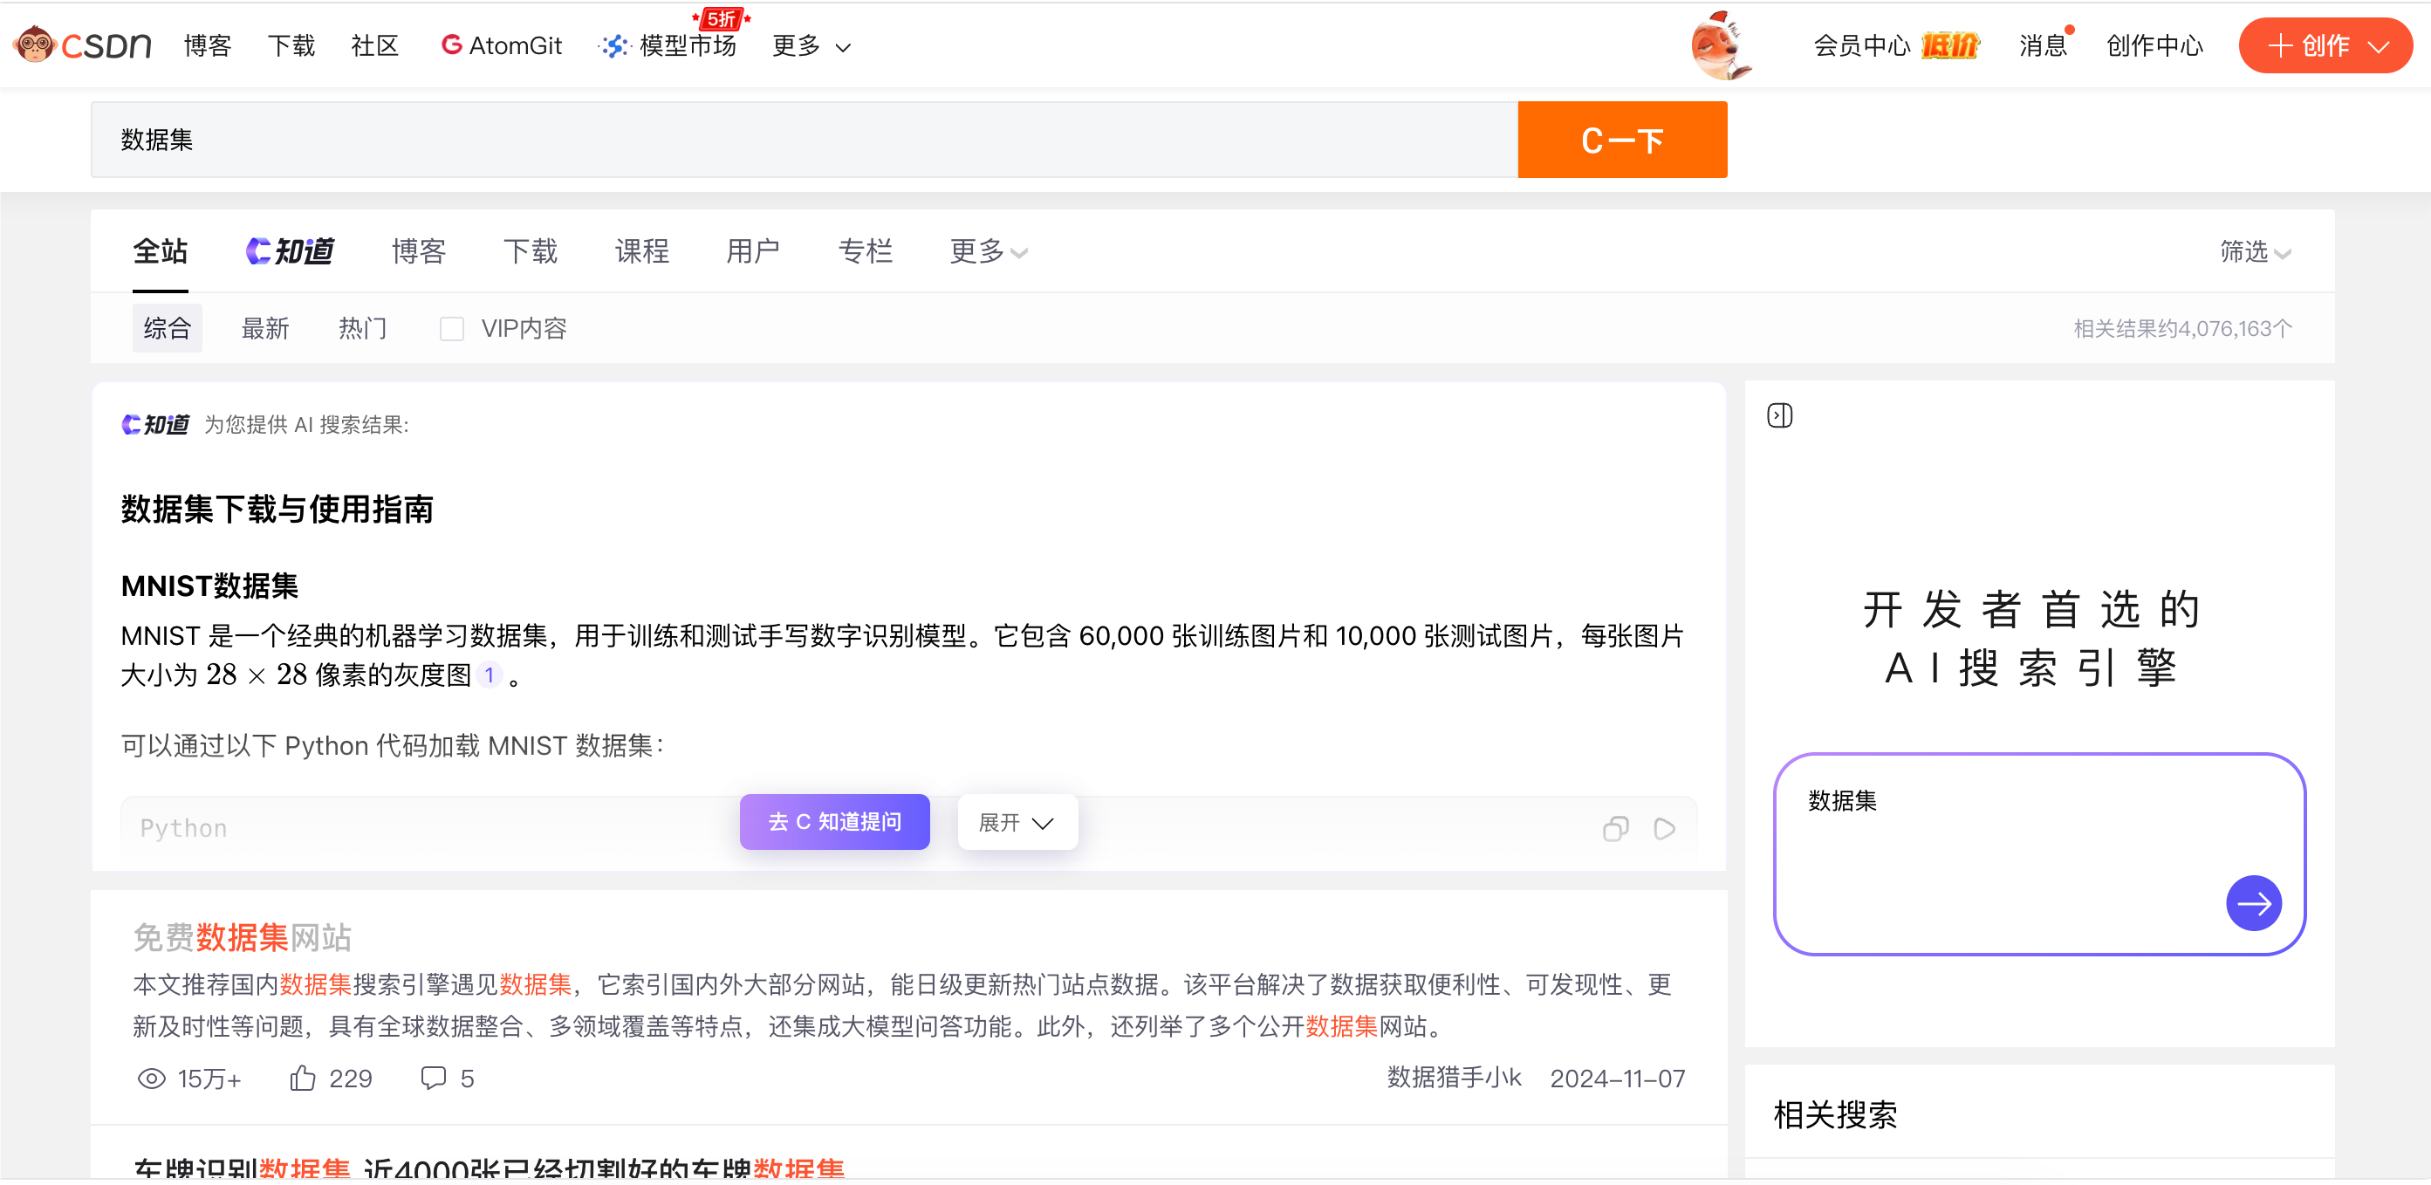2431x1185 pixels.
Task: Sort results by 热门
Action: click(x=362, y=328)
